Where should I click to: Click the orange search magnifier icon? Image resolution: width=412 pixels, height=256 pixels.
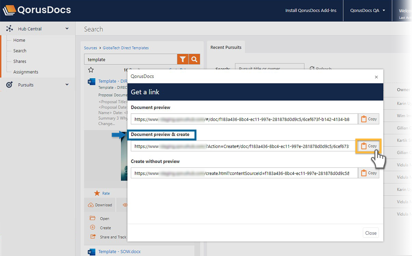(x=194, y=59)
